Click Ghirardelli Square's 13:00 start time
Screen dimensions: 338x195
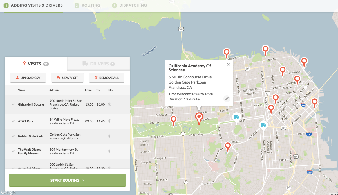pos(89,104)
